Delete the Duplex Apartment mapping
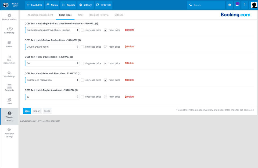 tap(130, 97)
